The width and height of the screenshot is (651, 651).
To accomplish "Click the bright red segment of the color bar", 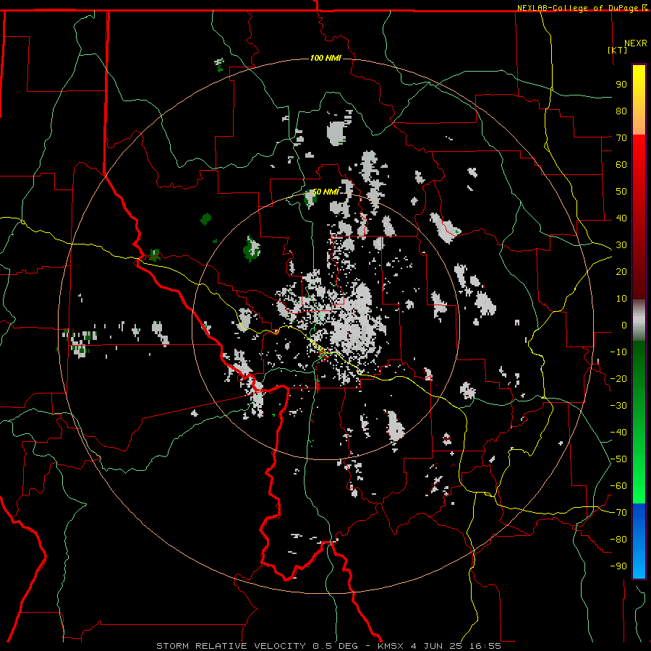I will click(639, 158).
